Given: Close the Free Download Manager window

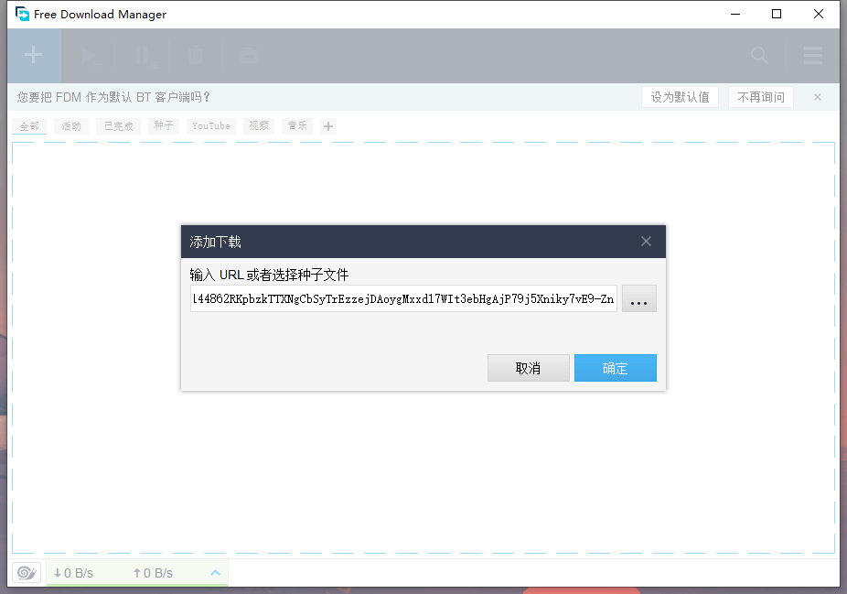Looking at the screenshot, I should (x=819, y=14).
